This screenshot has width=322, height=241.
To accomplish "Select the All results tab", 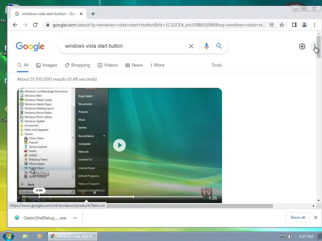I will coord(23,65).
